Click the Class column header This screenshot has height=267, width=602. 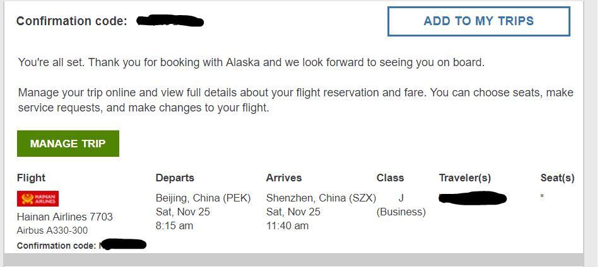(390, 178)
